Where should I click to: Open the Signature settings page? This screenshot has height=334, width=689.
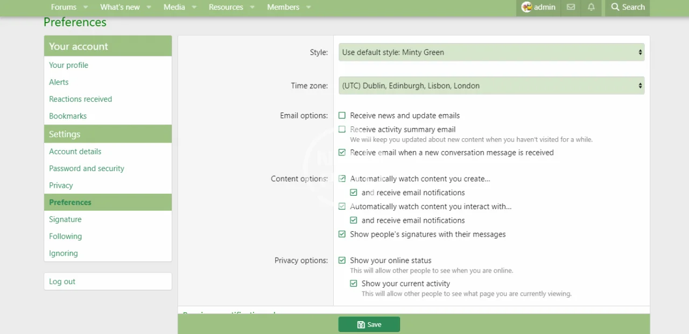(65, 219)
